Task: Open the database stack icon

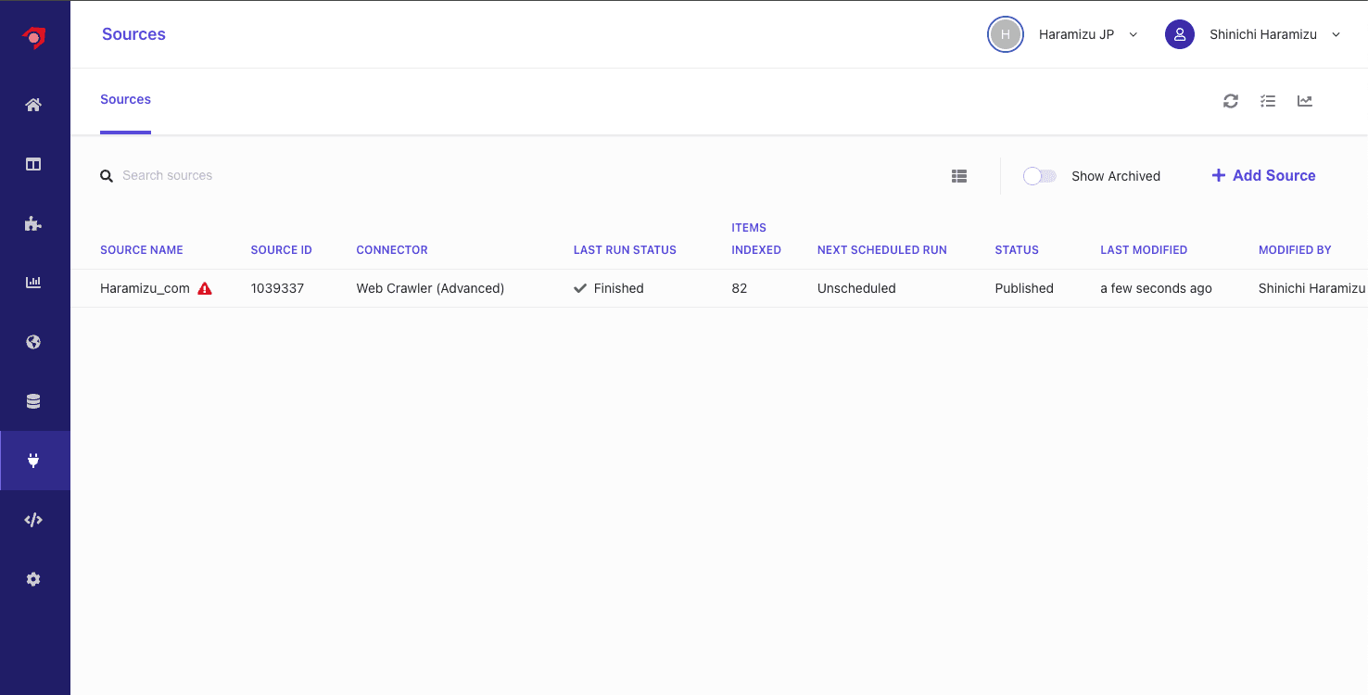Action: [33, 401]
